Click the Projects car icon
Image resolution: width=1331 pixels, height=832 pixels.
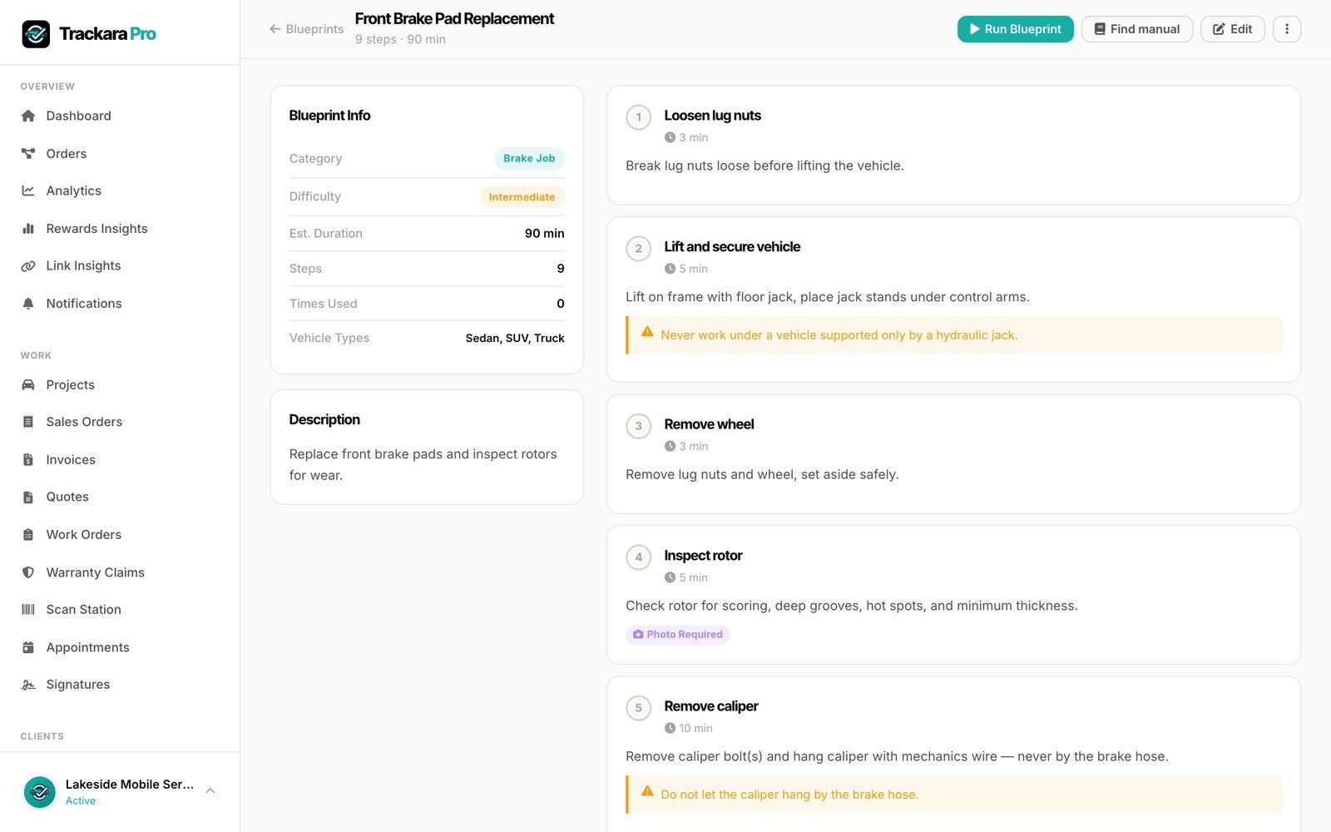(x=28, y=384)
